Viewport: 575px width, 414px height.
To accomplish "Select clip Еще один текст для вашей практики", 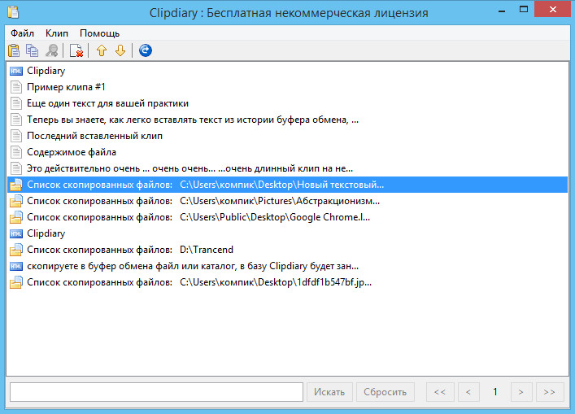I will pyautogui.click(x=288, y=103).
